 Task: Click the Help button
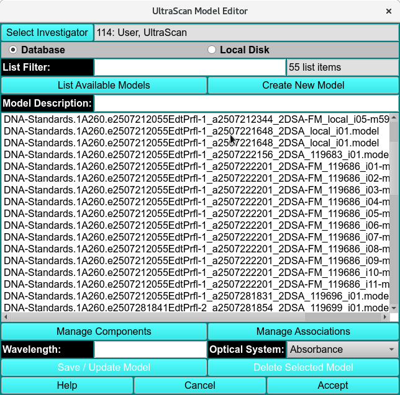67,385
